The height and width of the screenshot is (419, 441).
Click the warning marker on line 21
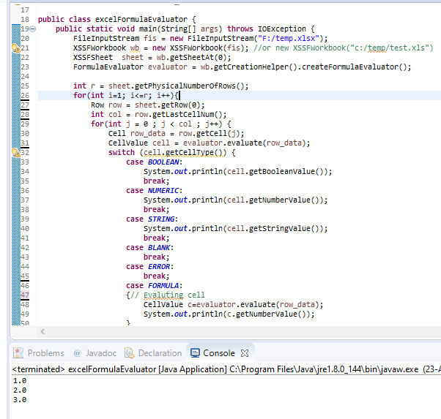coord(15,48)
